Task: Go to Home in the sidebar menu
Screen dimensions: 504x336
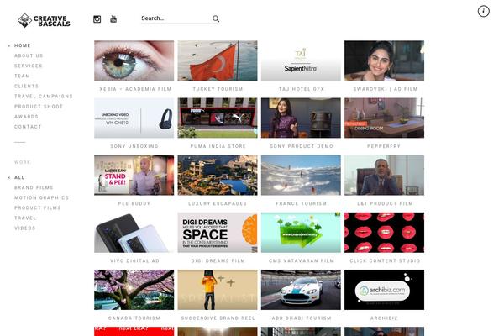Action: (x=23, y=45)
